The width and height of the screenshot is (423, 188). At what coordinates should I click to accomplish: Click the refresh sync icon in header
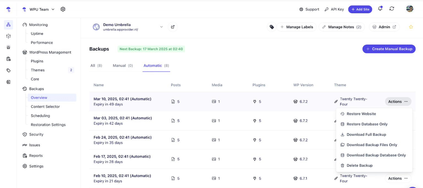pos(392,9)
